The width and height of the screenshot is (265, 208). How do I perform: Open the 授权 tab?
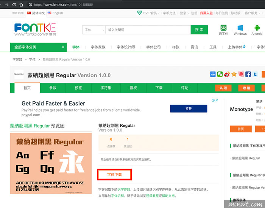click(133, 88)
